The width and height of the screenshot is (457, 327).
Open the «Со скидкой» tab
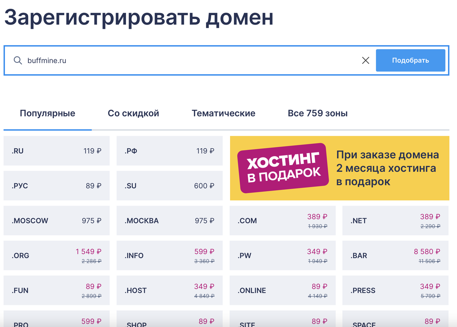tap(133, 113)
